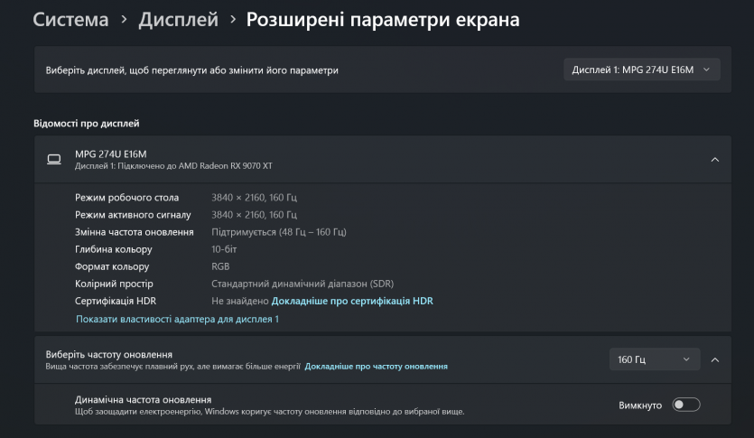Viewport: 754px width, 438px height.
Task: Collapse the refresh rate section chevron
Action: coord(715,359)
